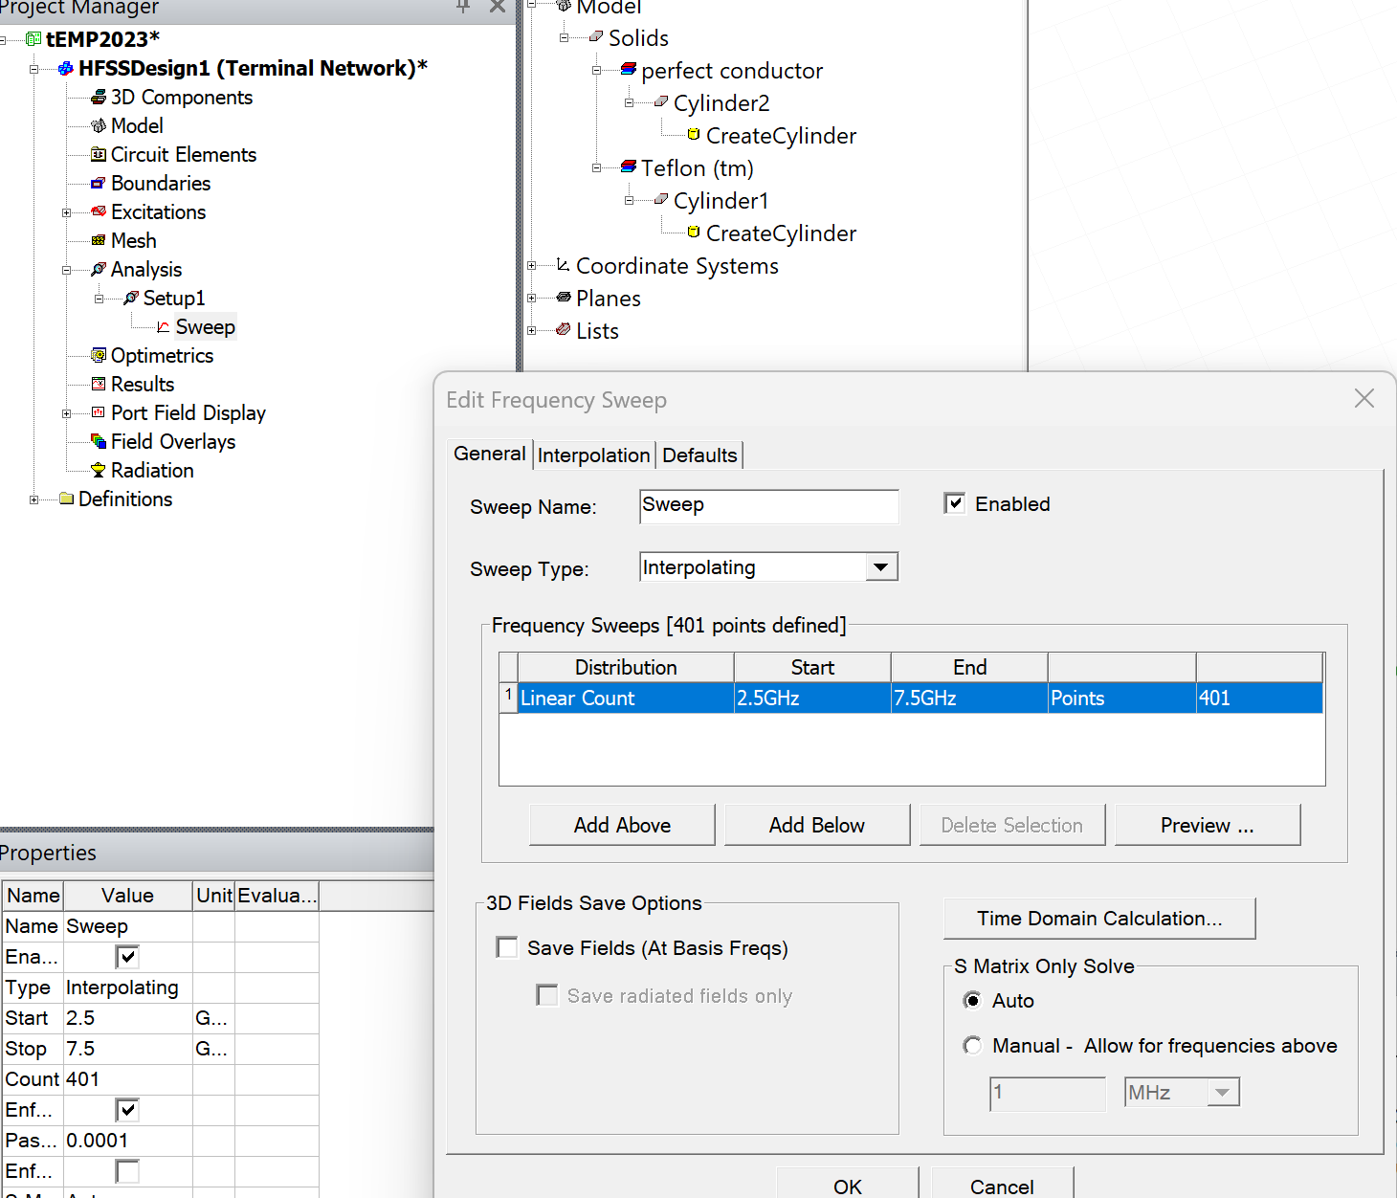
Task: Open the Defaults tab
Action: [699, 455]
